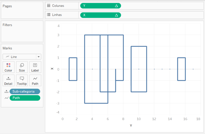Click the Colunas shelf label

(x=58, y=6)
